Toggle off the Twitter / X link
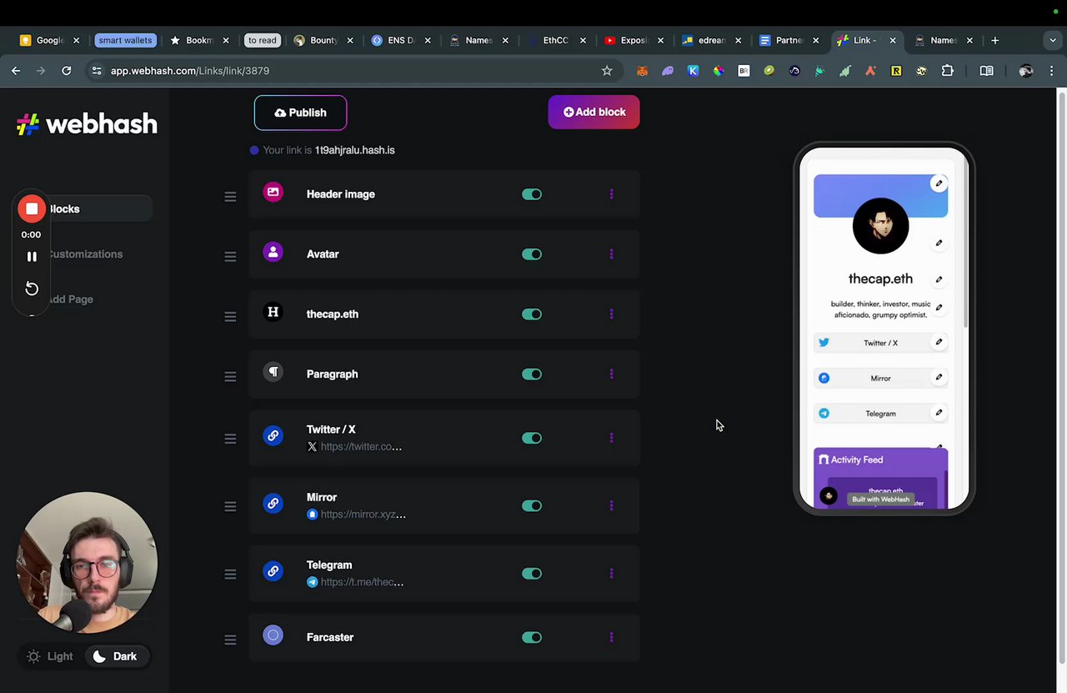Viewport: 1067px width, 693px height. 532,438
